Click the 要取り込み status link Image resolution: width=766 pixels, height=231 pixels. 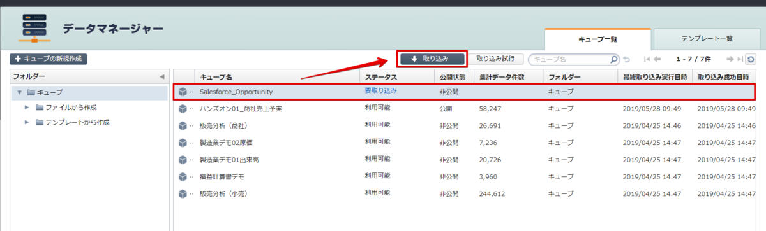tap(380, 91)
